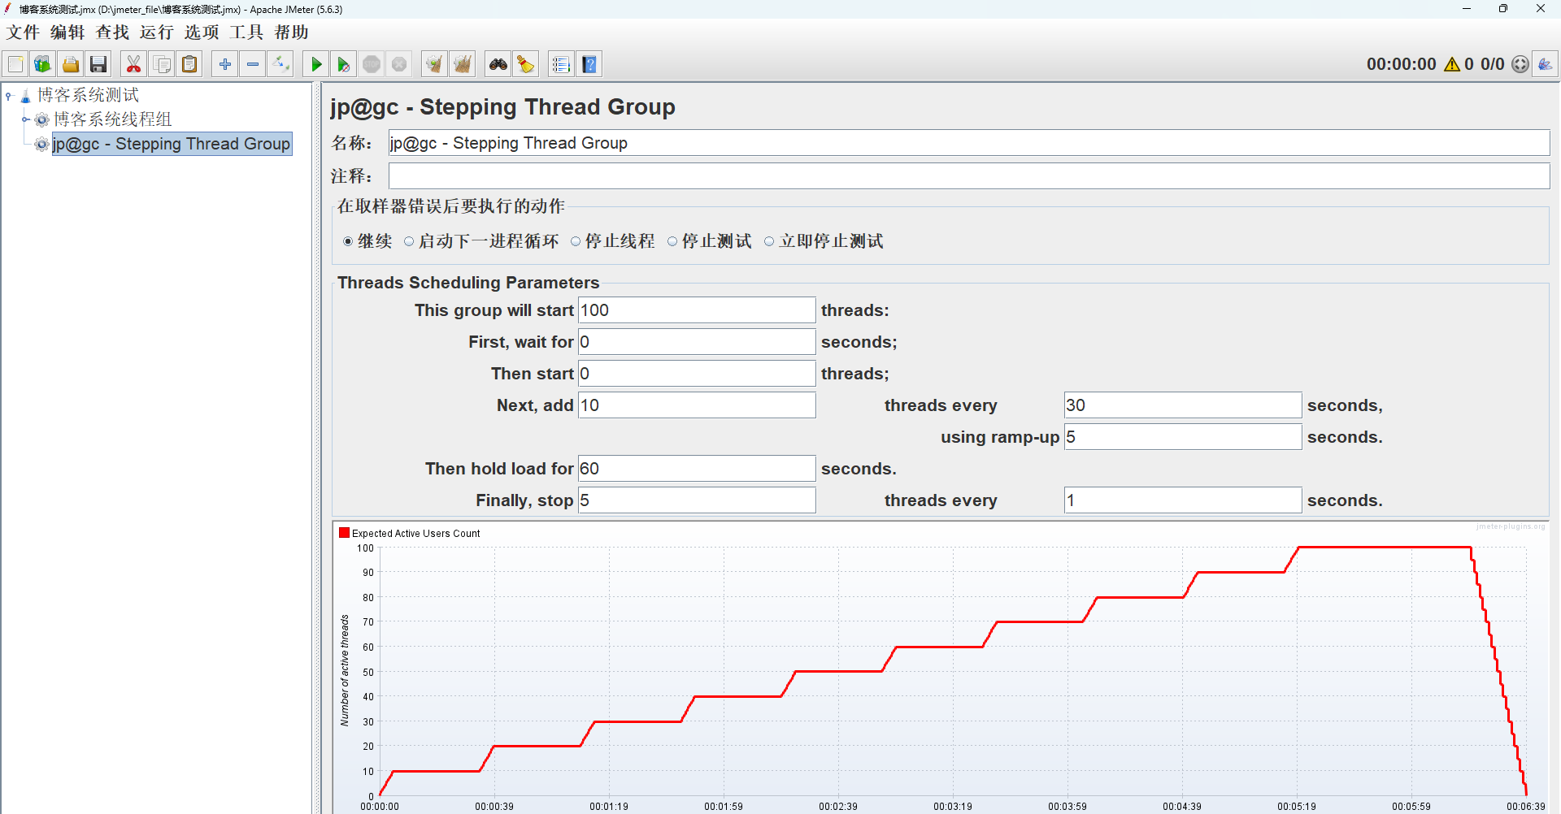1561x814 pixels.
Task: Click the 00:00:00 elapsed time display
Action: click(1401, 64)
